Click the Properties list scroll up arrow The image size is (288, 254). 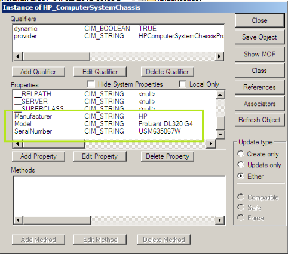pyautogui.click(x=220, y=95)
